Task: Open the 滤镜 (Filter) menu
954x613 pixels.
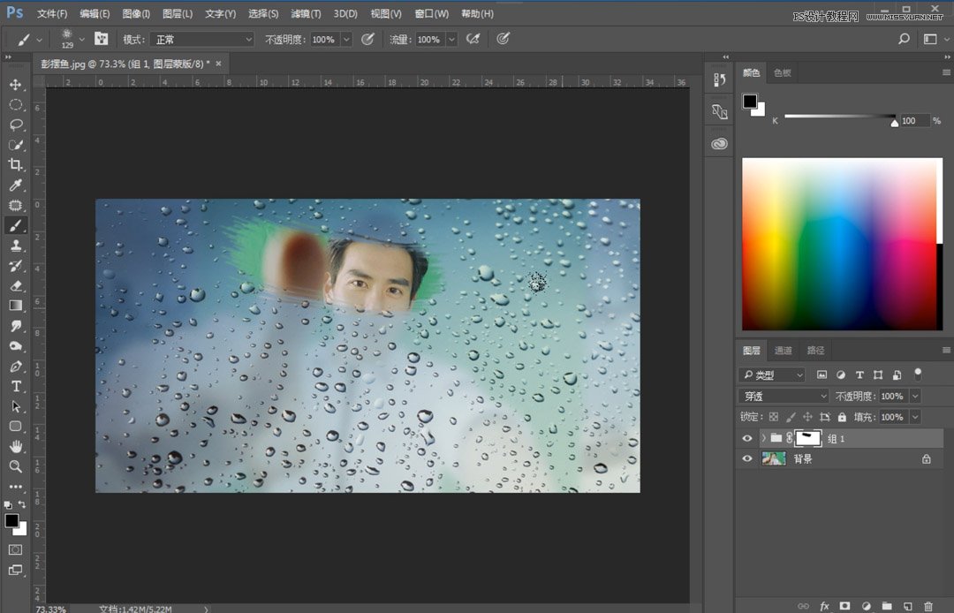Action: point(305,13)
